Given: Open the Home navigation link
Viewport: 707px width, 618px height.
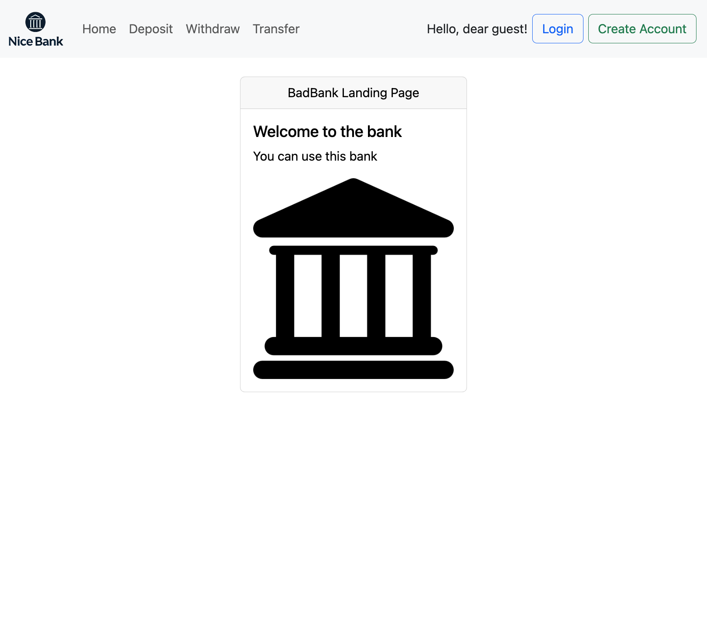Looking at the screenshot, I should tap(99, 29).
